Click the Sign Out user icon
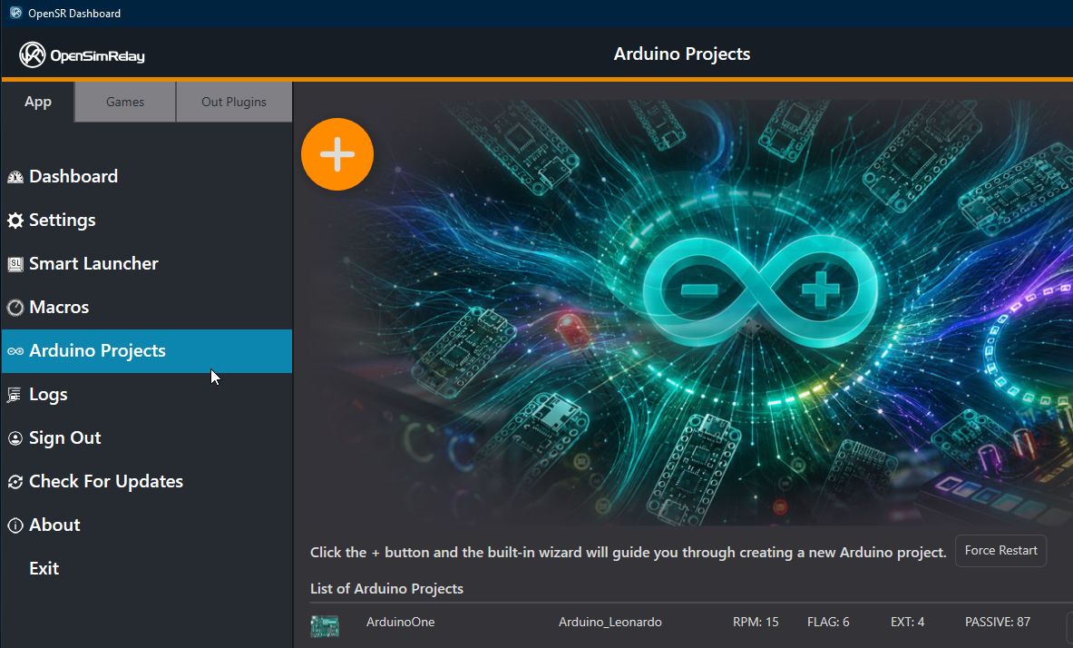The height and width of the screenshot is (648, 1073). (15, 438)
